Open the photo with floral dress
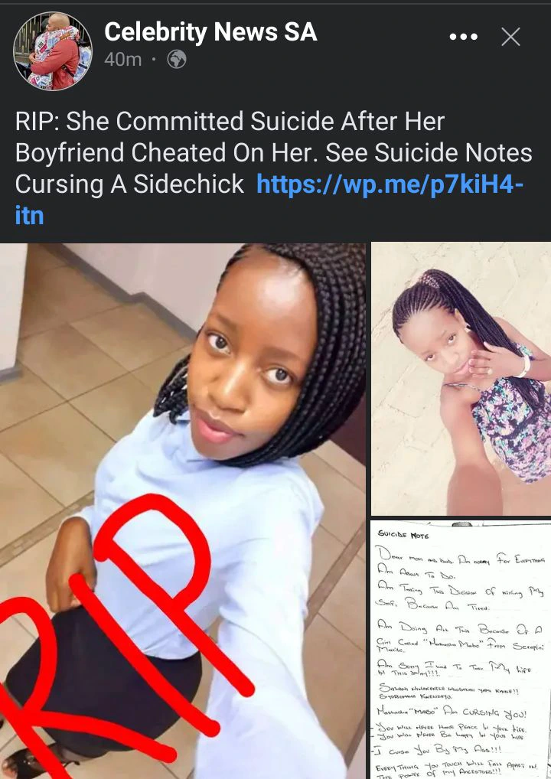The height and width of the screenshot is (779, 551). tap(461, 379)
